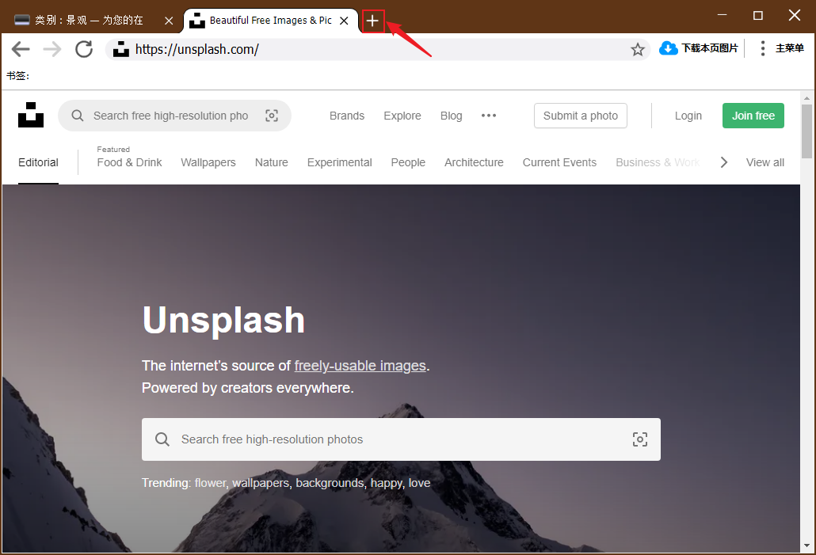
Task: Close the Beautiful Free Images tab
Action: [x=344, y=21]
